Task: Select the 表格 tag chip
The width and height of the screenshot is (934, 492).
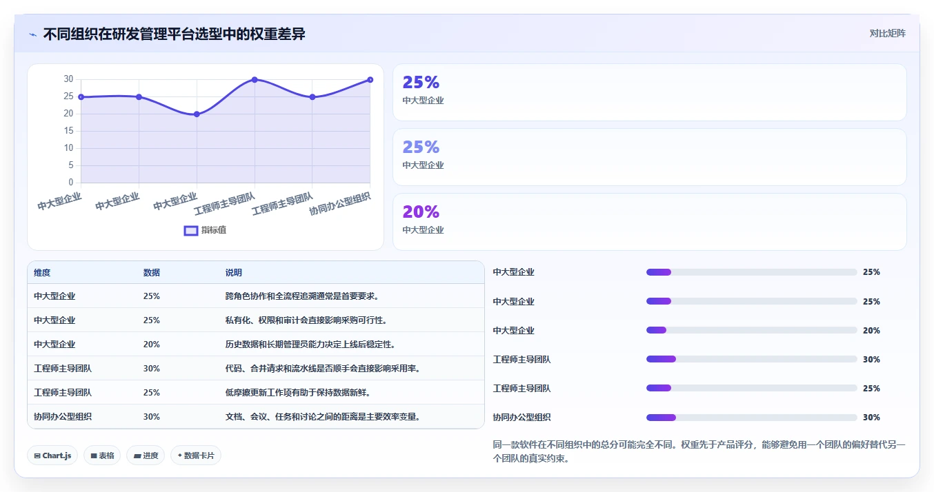Action: [x=102, y=455]
